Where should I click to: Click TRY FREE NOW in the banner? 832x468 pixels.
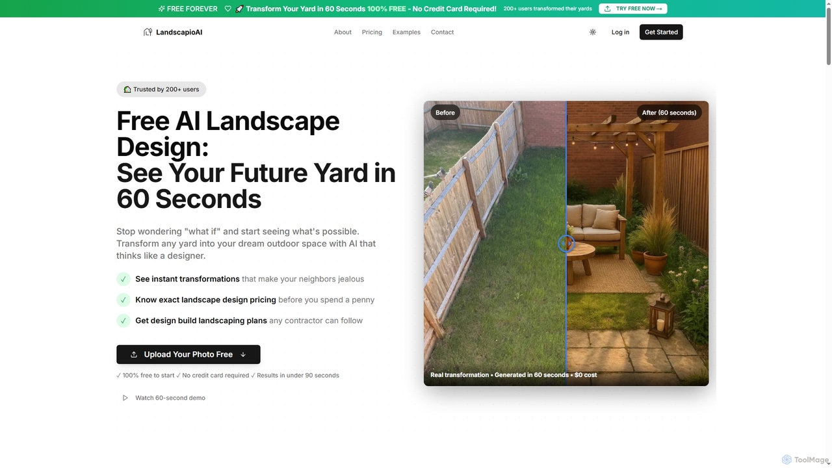click(633, 8)
